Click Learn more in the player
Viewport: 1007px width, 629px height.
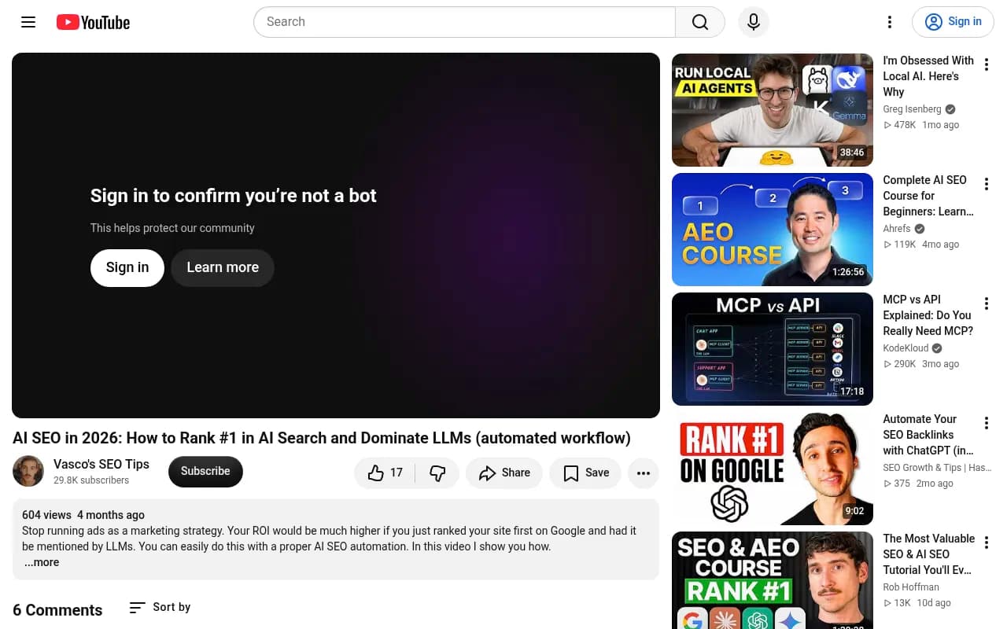223,267
